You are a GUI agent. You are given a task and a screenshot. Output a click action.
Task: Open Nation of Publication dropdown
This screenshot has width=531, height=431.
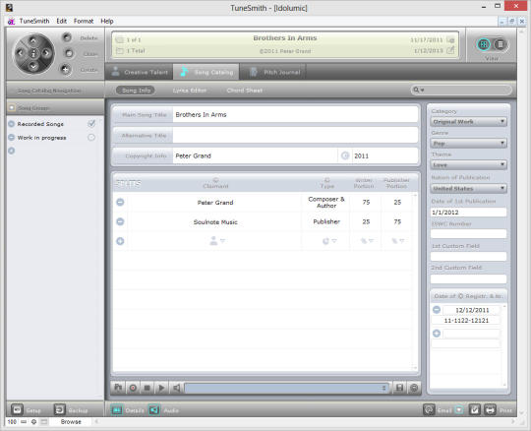pyautogui.click(x=469, y=188)
